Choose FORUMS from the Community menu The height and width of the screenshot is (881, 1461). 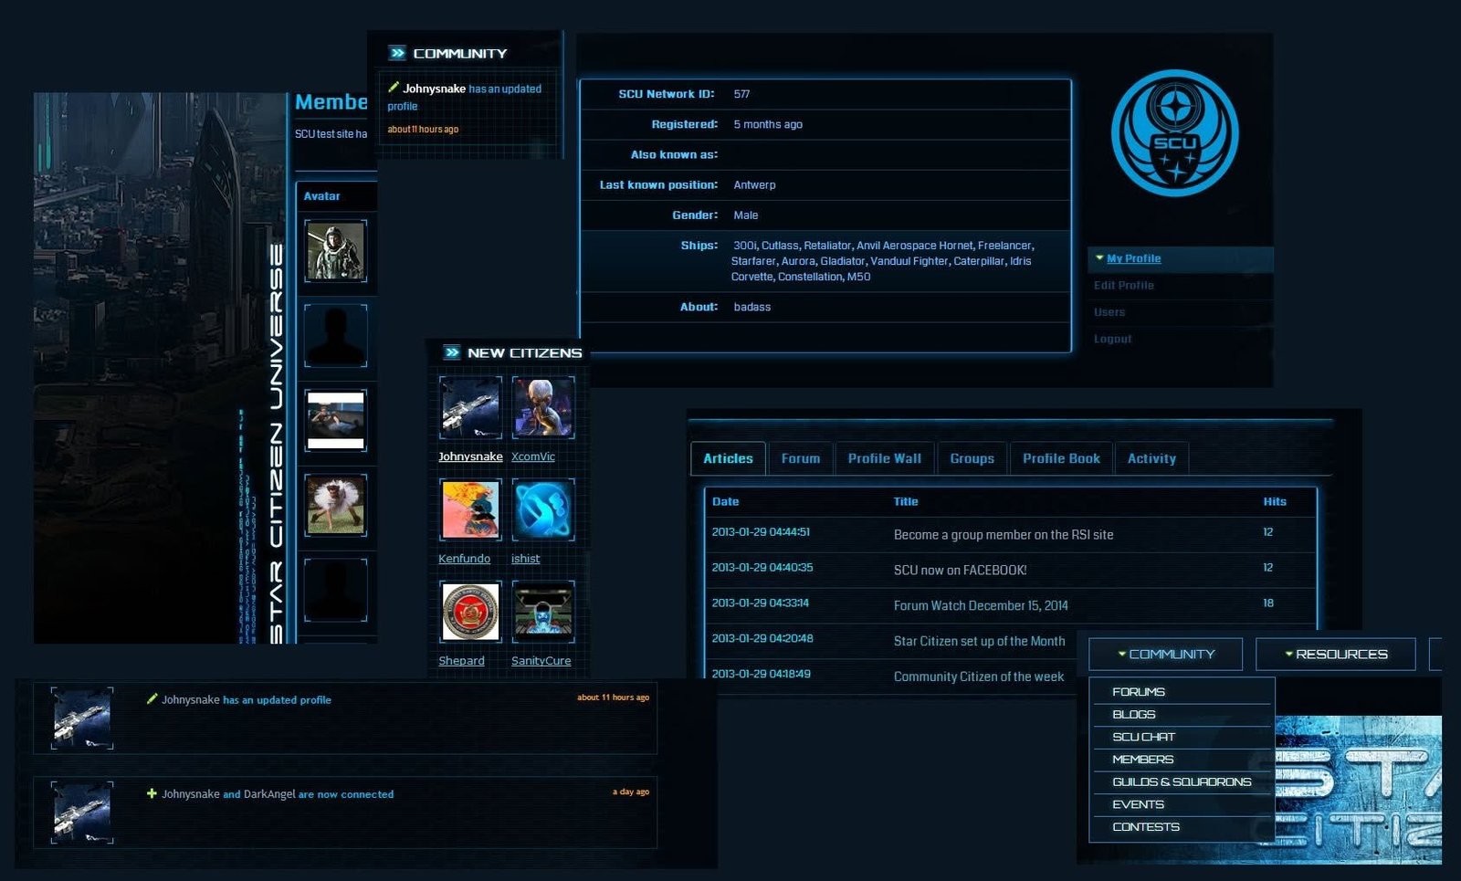click(1139, 691)
